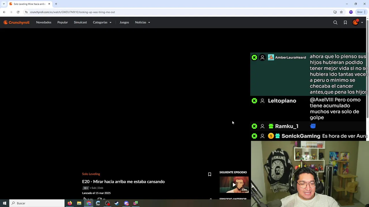Play the next episode thumbnail
Screen dimensions: 369x207
pos(234,185)
